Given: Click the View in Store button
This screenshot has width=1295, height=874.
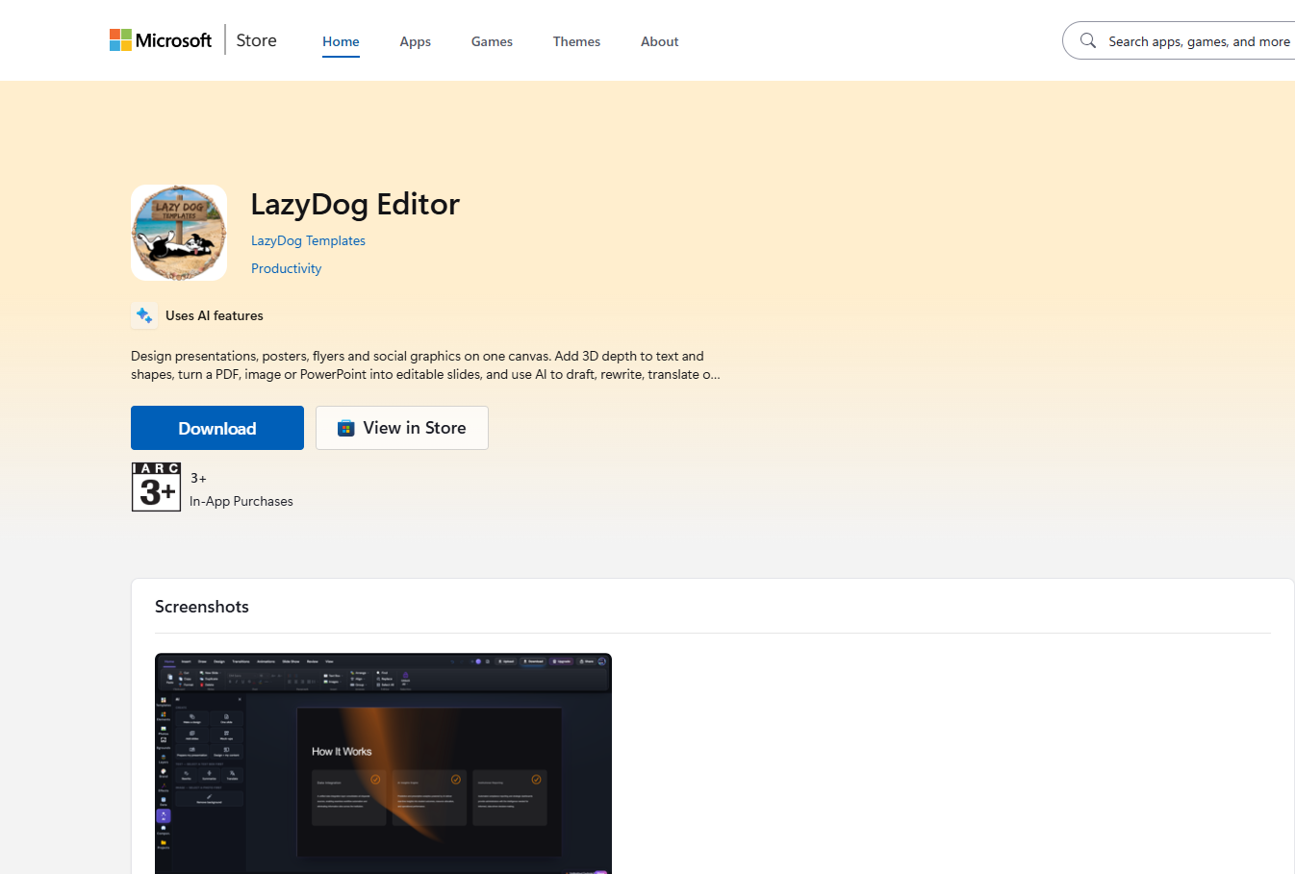Looking at the screenshot, I should (402, 428).
